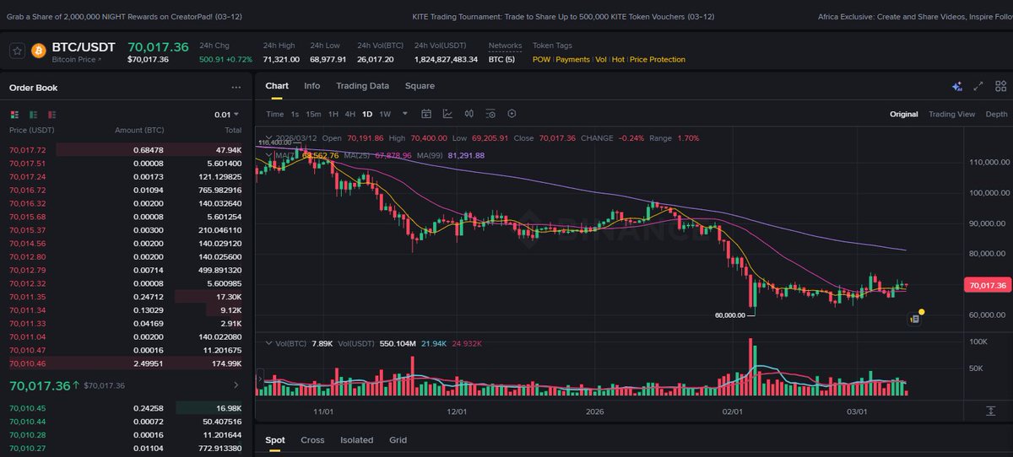The height and width of the screenshot is (457, 1013).
Task: Open the technical indicators line-chart icon
Action: click(447, 114)
